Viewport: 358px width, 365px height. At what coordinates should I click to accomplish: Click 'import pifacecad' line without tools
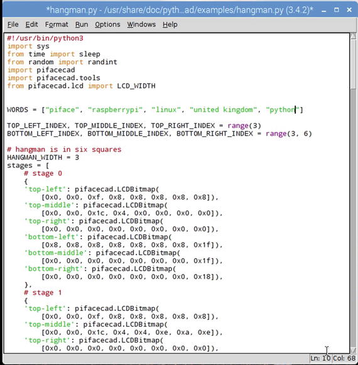pos(41,70)
